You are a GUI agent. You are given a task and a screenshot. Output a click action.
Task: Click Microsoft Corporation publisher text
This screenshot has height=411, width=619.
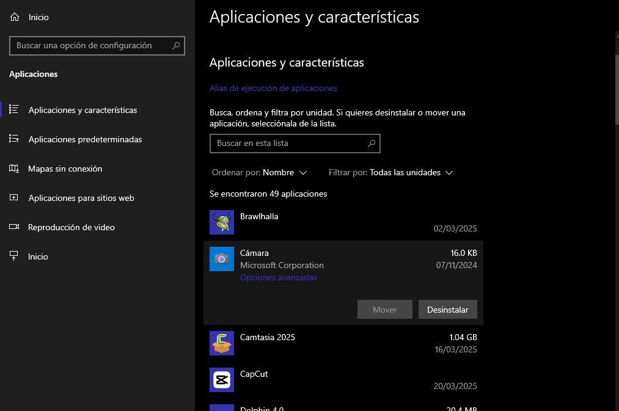(282, 265)
